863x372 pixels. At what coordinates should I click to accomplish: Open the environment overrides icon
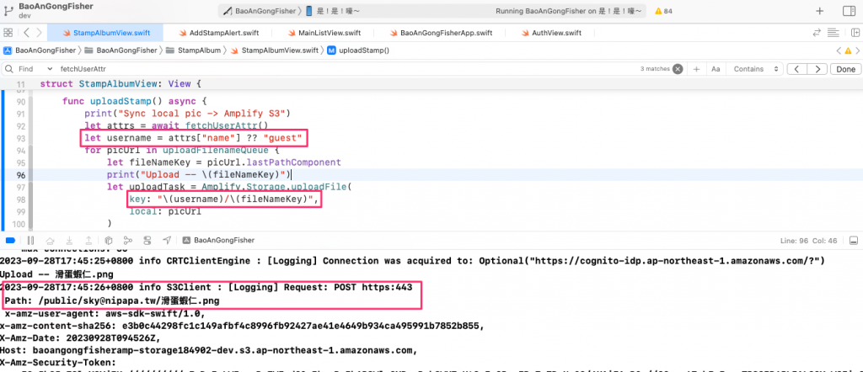pyautogui.click(x=147, y=241)
